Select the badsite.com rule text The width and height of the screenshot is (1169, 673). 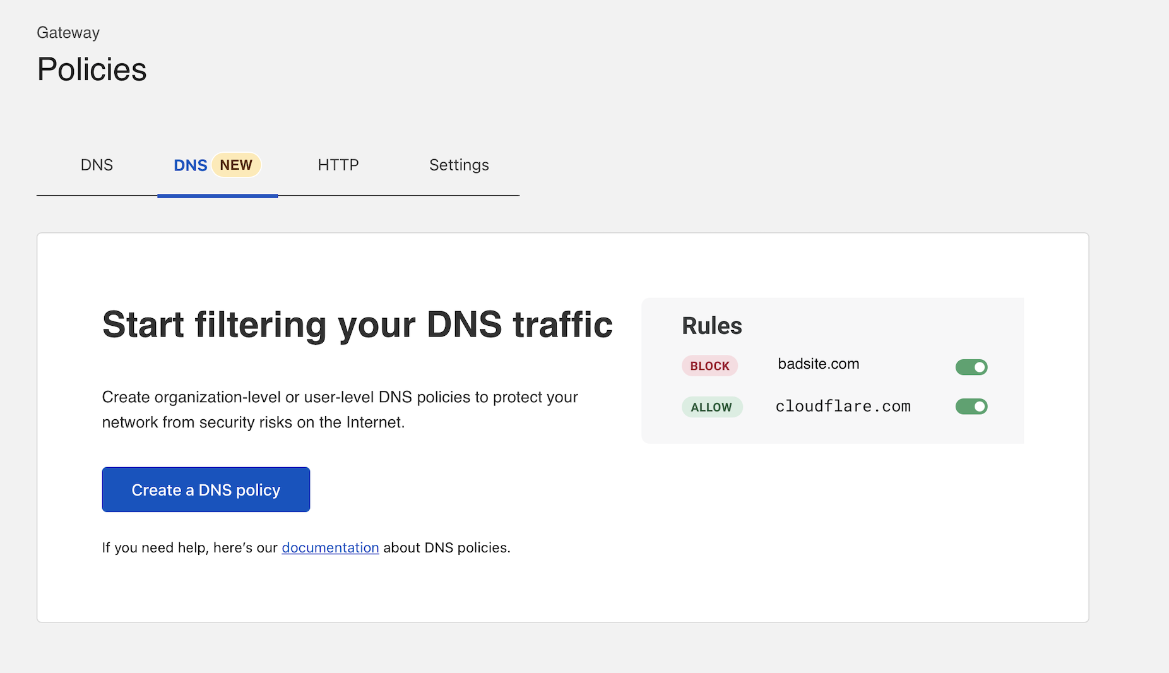(818, 364)
